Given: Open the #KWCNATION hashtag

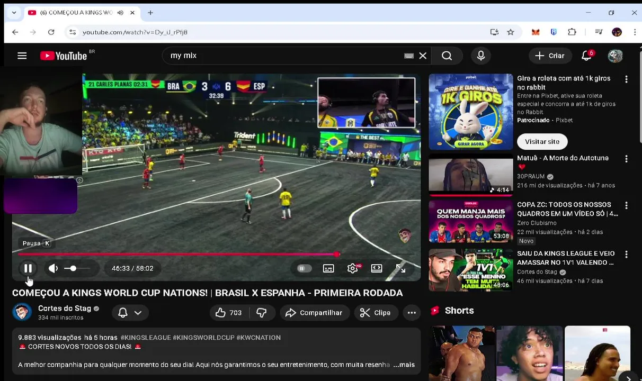Looking at the screenshot, I should [258, 338].
